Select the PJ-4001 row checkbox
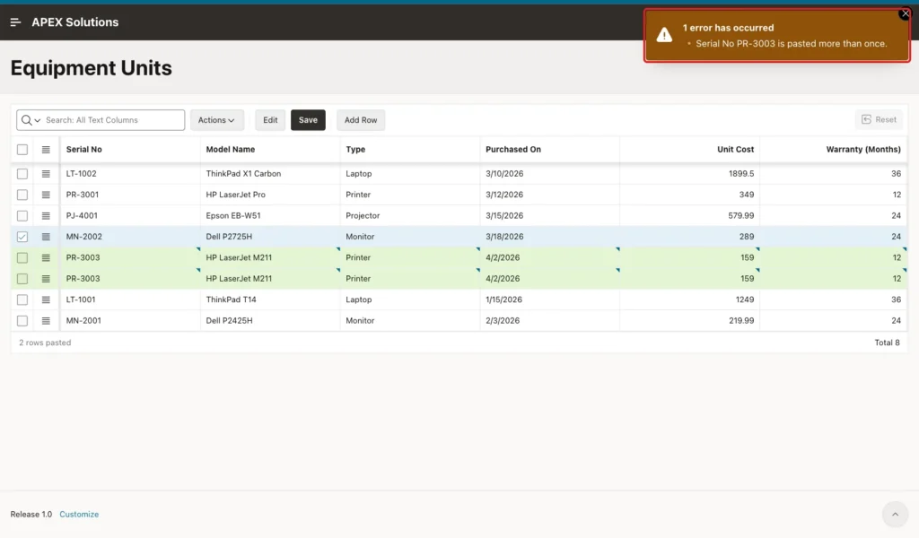The height and width of the screenshot is (538, 919). 22,216
